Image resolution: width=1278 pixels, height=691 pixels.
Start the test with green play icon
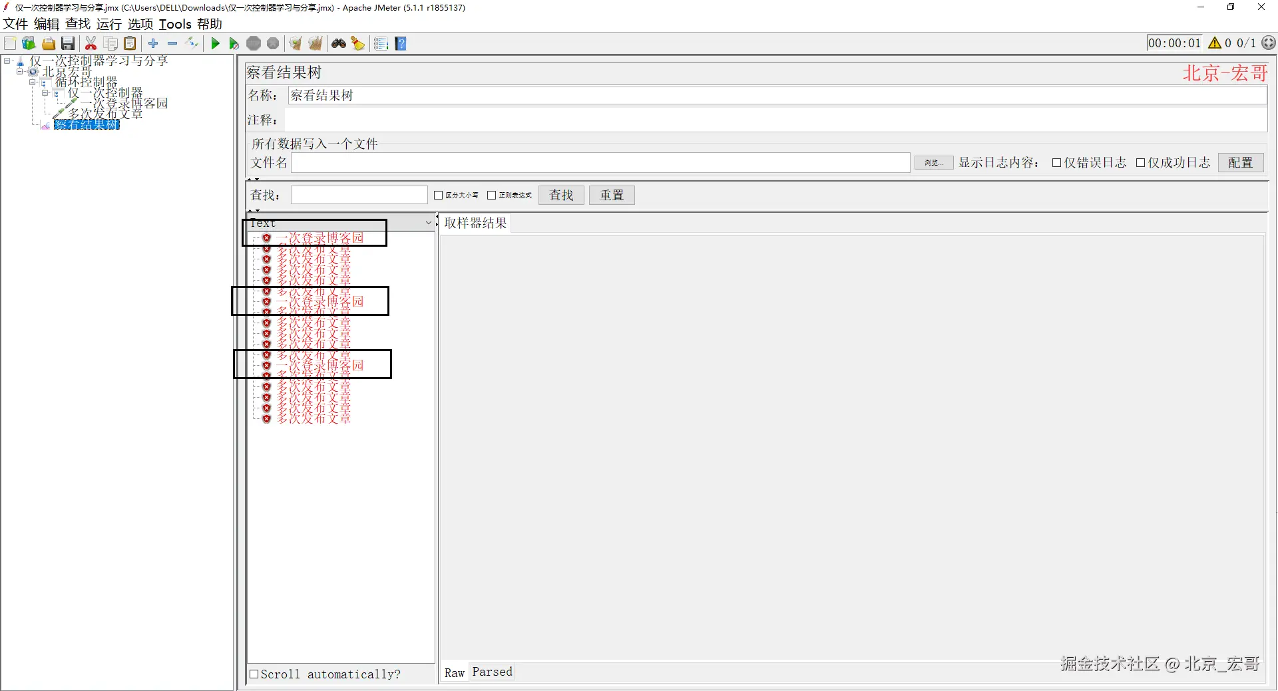tap(215, 44)
